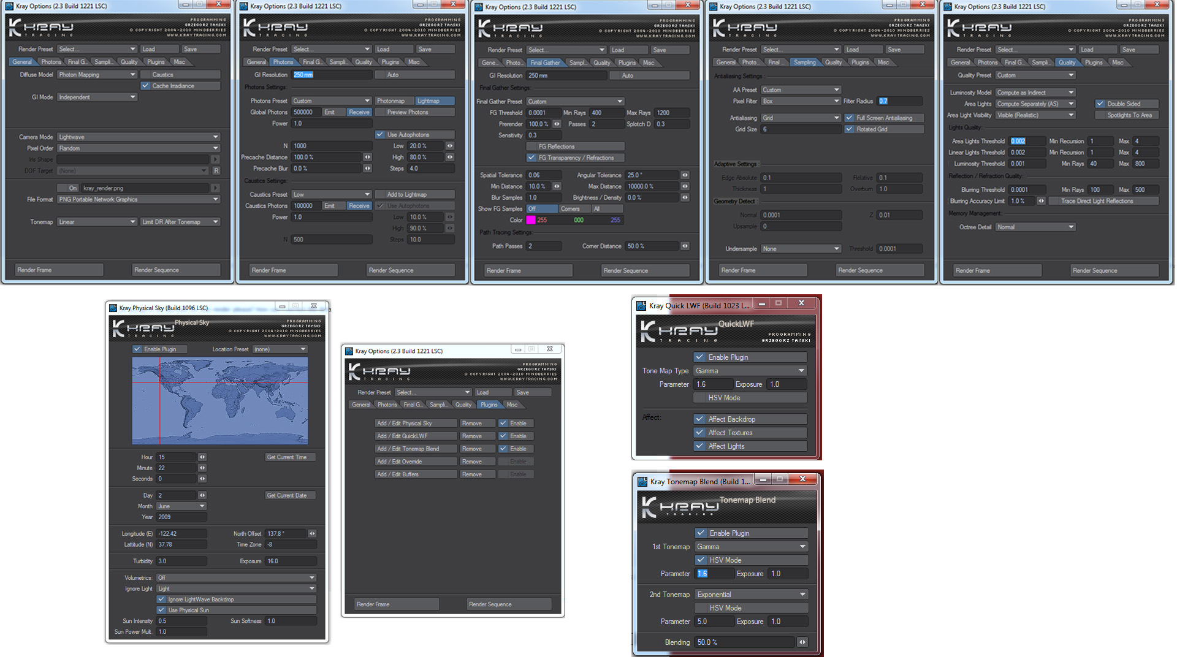The height and width of the screenshot is (662, 1177).
Task: Click the Angular Tolerance arrow stepper icon
Action: coord(685,175)
